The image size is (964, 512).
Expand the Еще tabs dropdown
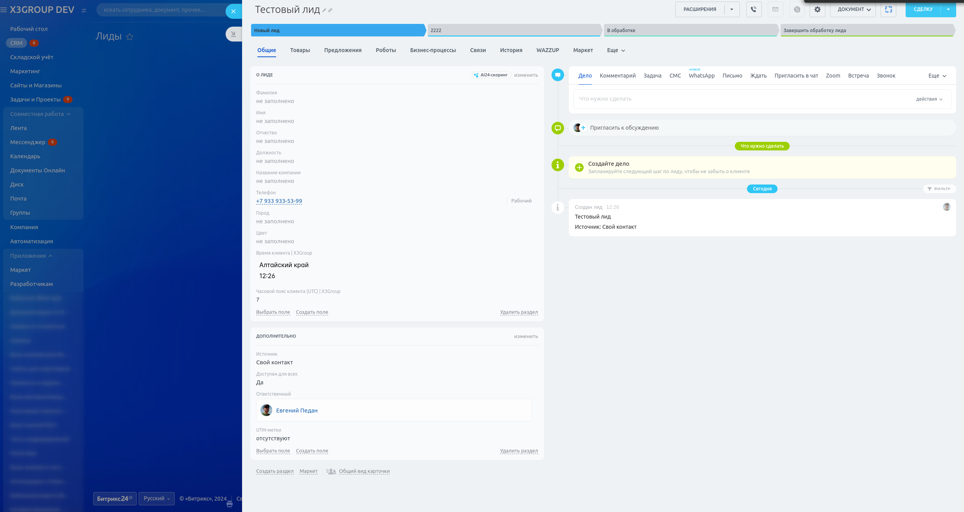616,51
